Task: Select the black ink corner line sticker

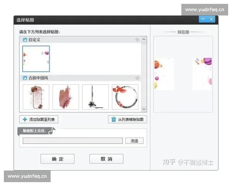Action: tap(96, 97)
